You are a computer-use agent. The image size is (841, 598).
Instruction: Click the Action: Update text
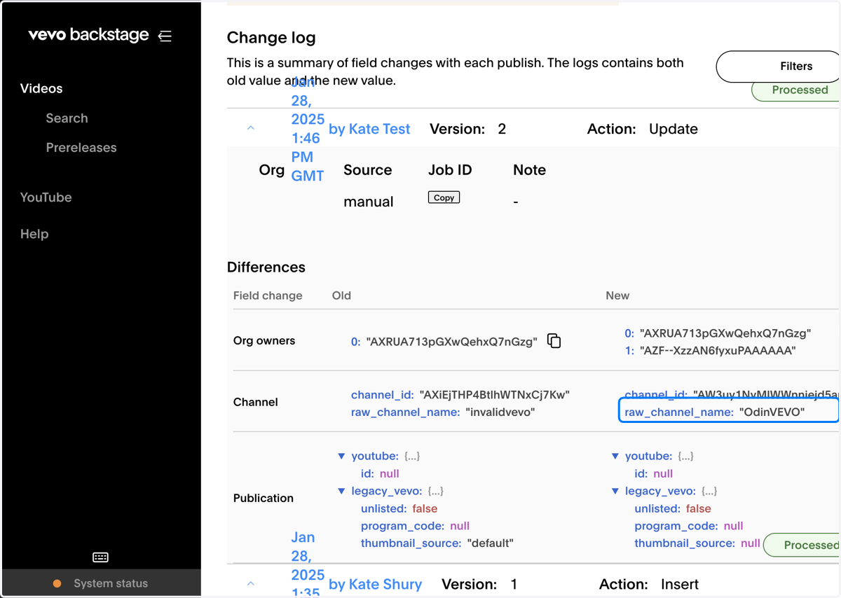pyautogui.click(x=643, y=129)
